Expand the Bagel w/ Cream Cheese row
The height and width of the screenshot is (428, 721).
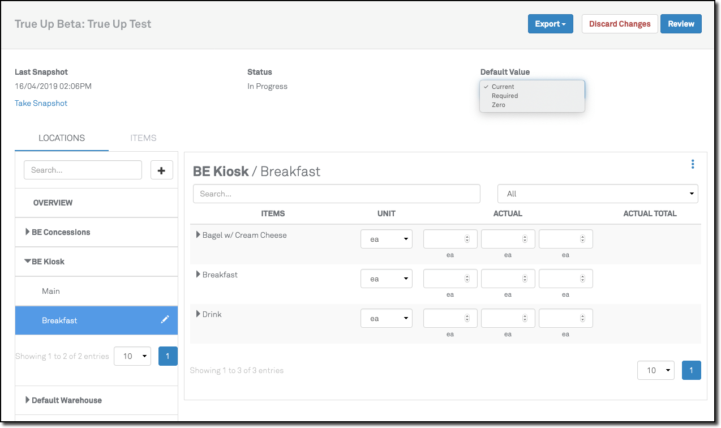tap(198, 235)
